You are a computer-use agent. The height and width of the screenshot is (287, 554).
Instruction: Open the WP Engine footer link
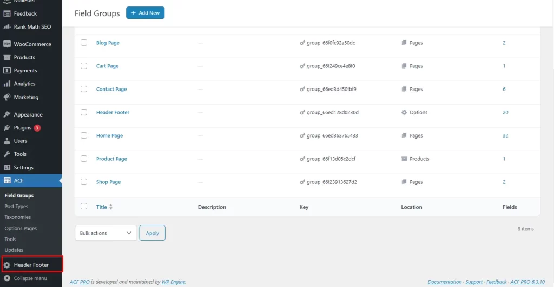click(x=173, y=282)
